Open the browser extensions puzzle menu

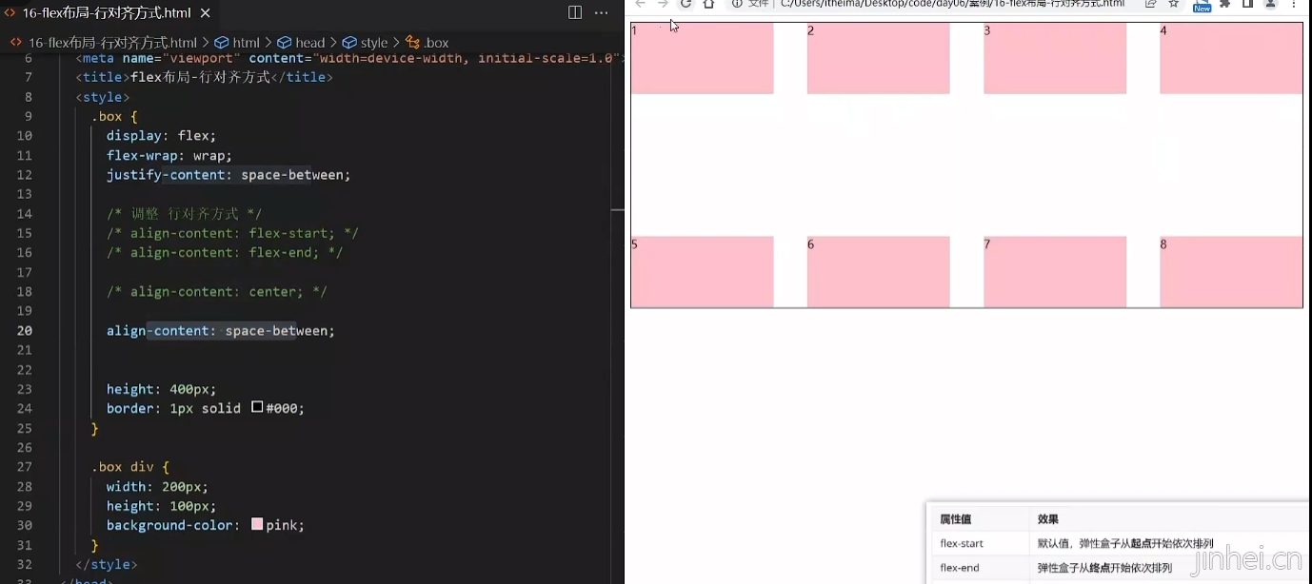pyautogui.click(x=1225, y=4)
